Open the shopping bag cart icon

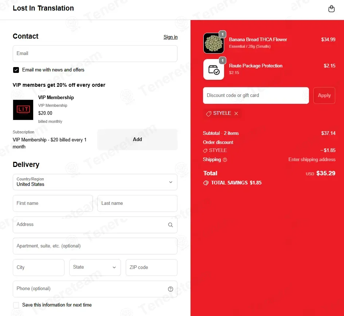click(331, 9)
